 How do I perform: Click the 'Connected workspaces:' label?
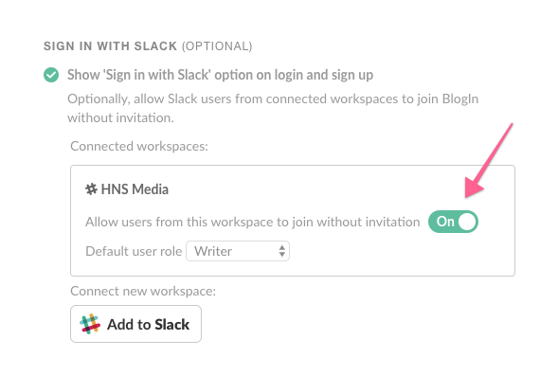139,146
